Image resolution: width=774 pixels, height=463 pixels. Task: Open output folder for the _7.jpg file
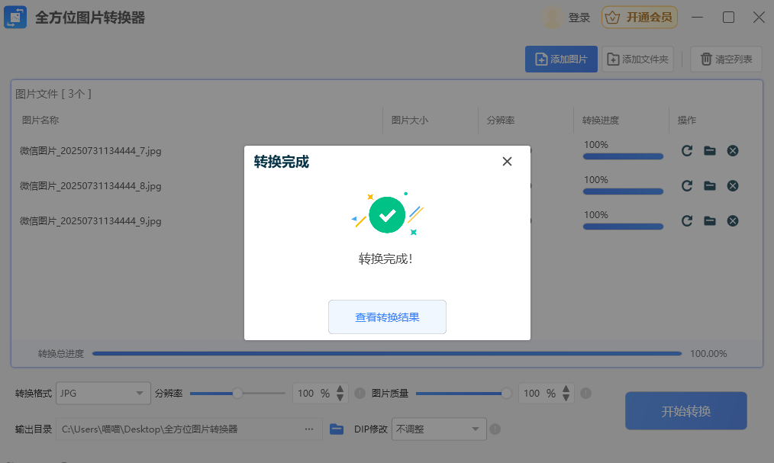(x=710, y=151)
